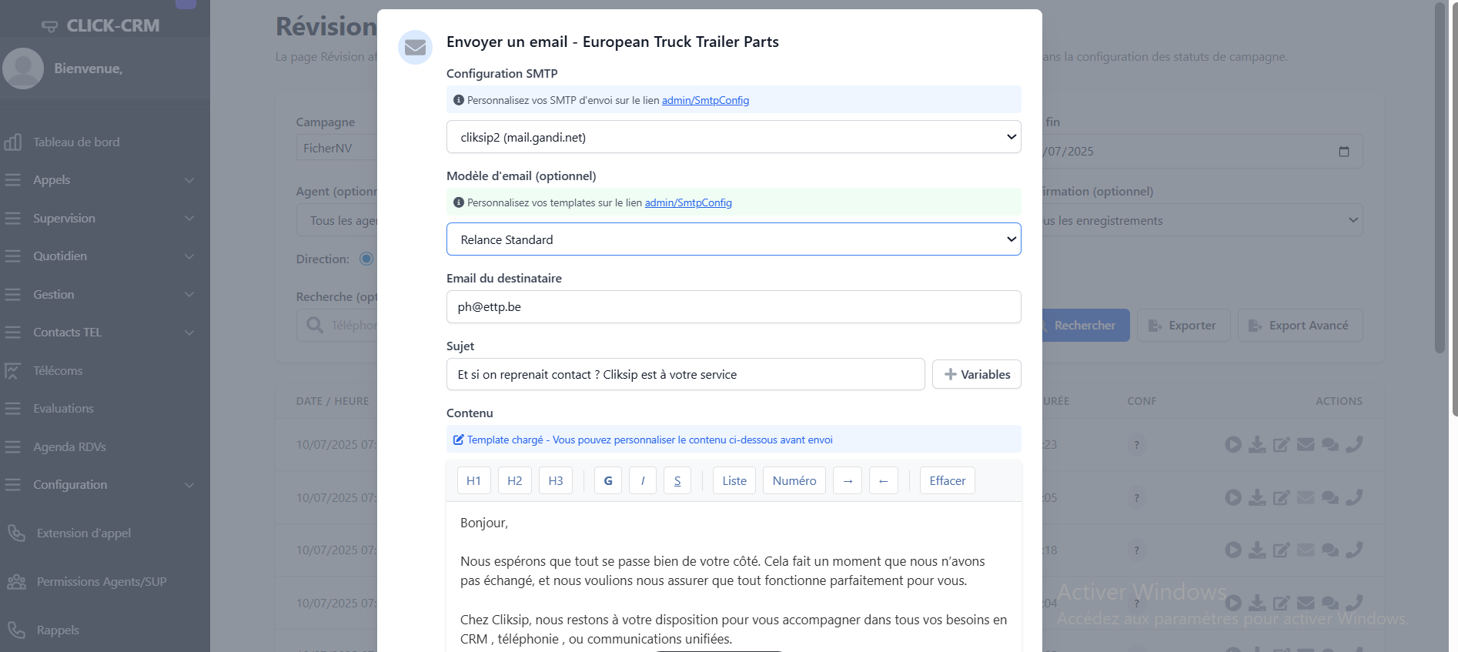This screenshot has width=1458, height=652.
Task: Play the call recording in the first row
Action: coord(1232,444)
